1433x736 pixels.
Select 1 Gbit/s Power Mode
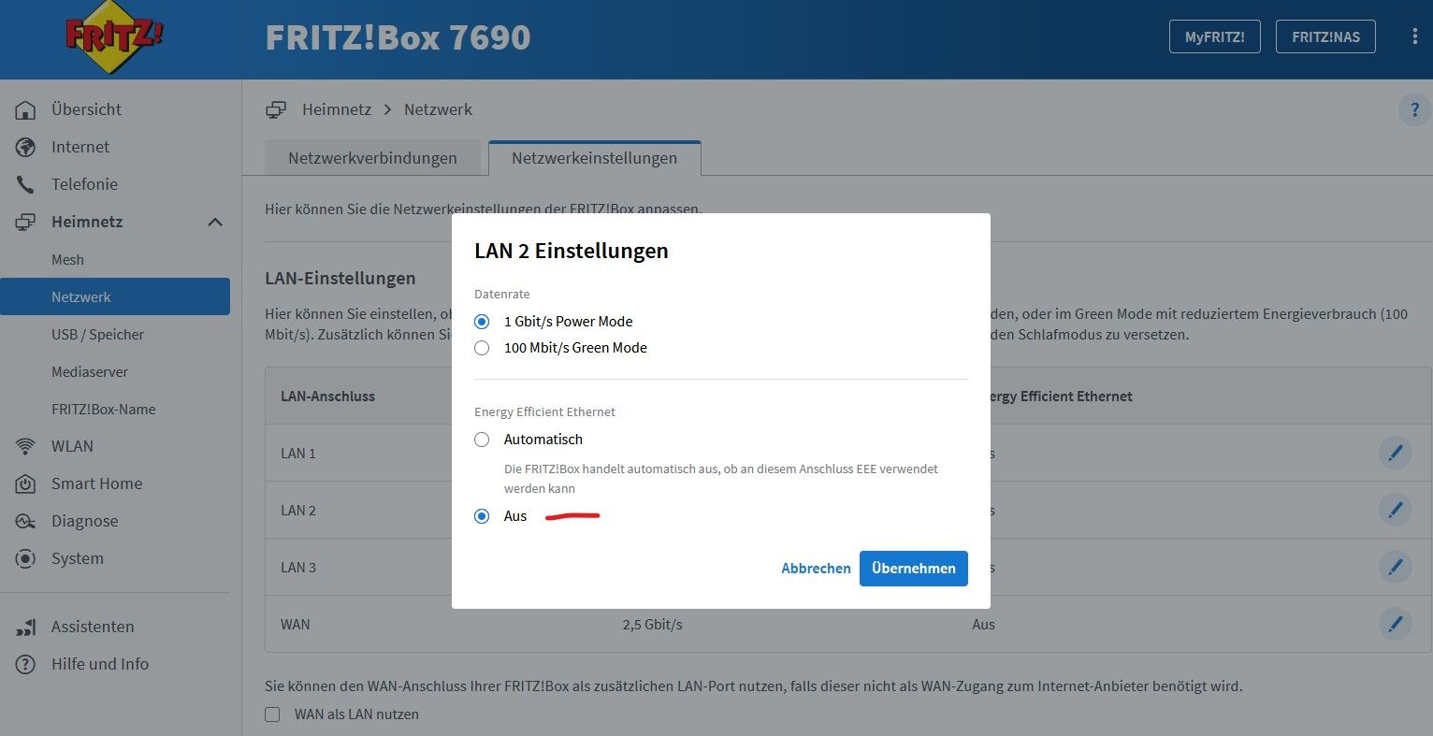click(x=482, y=322)
